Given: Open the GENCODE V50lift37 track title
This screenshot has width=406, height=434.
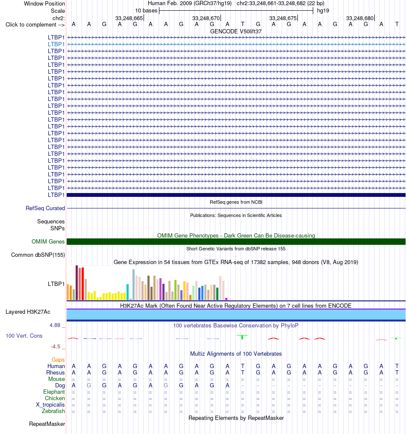Looking at the screenshot, I should [x=236, y=31].
